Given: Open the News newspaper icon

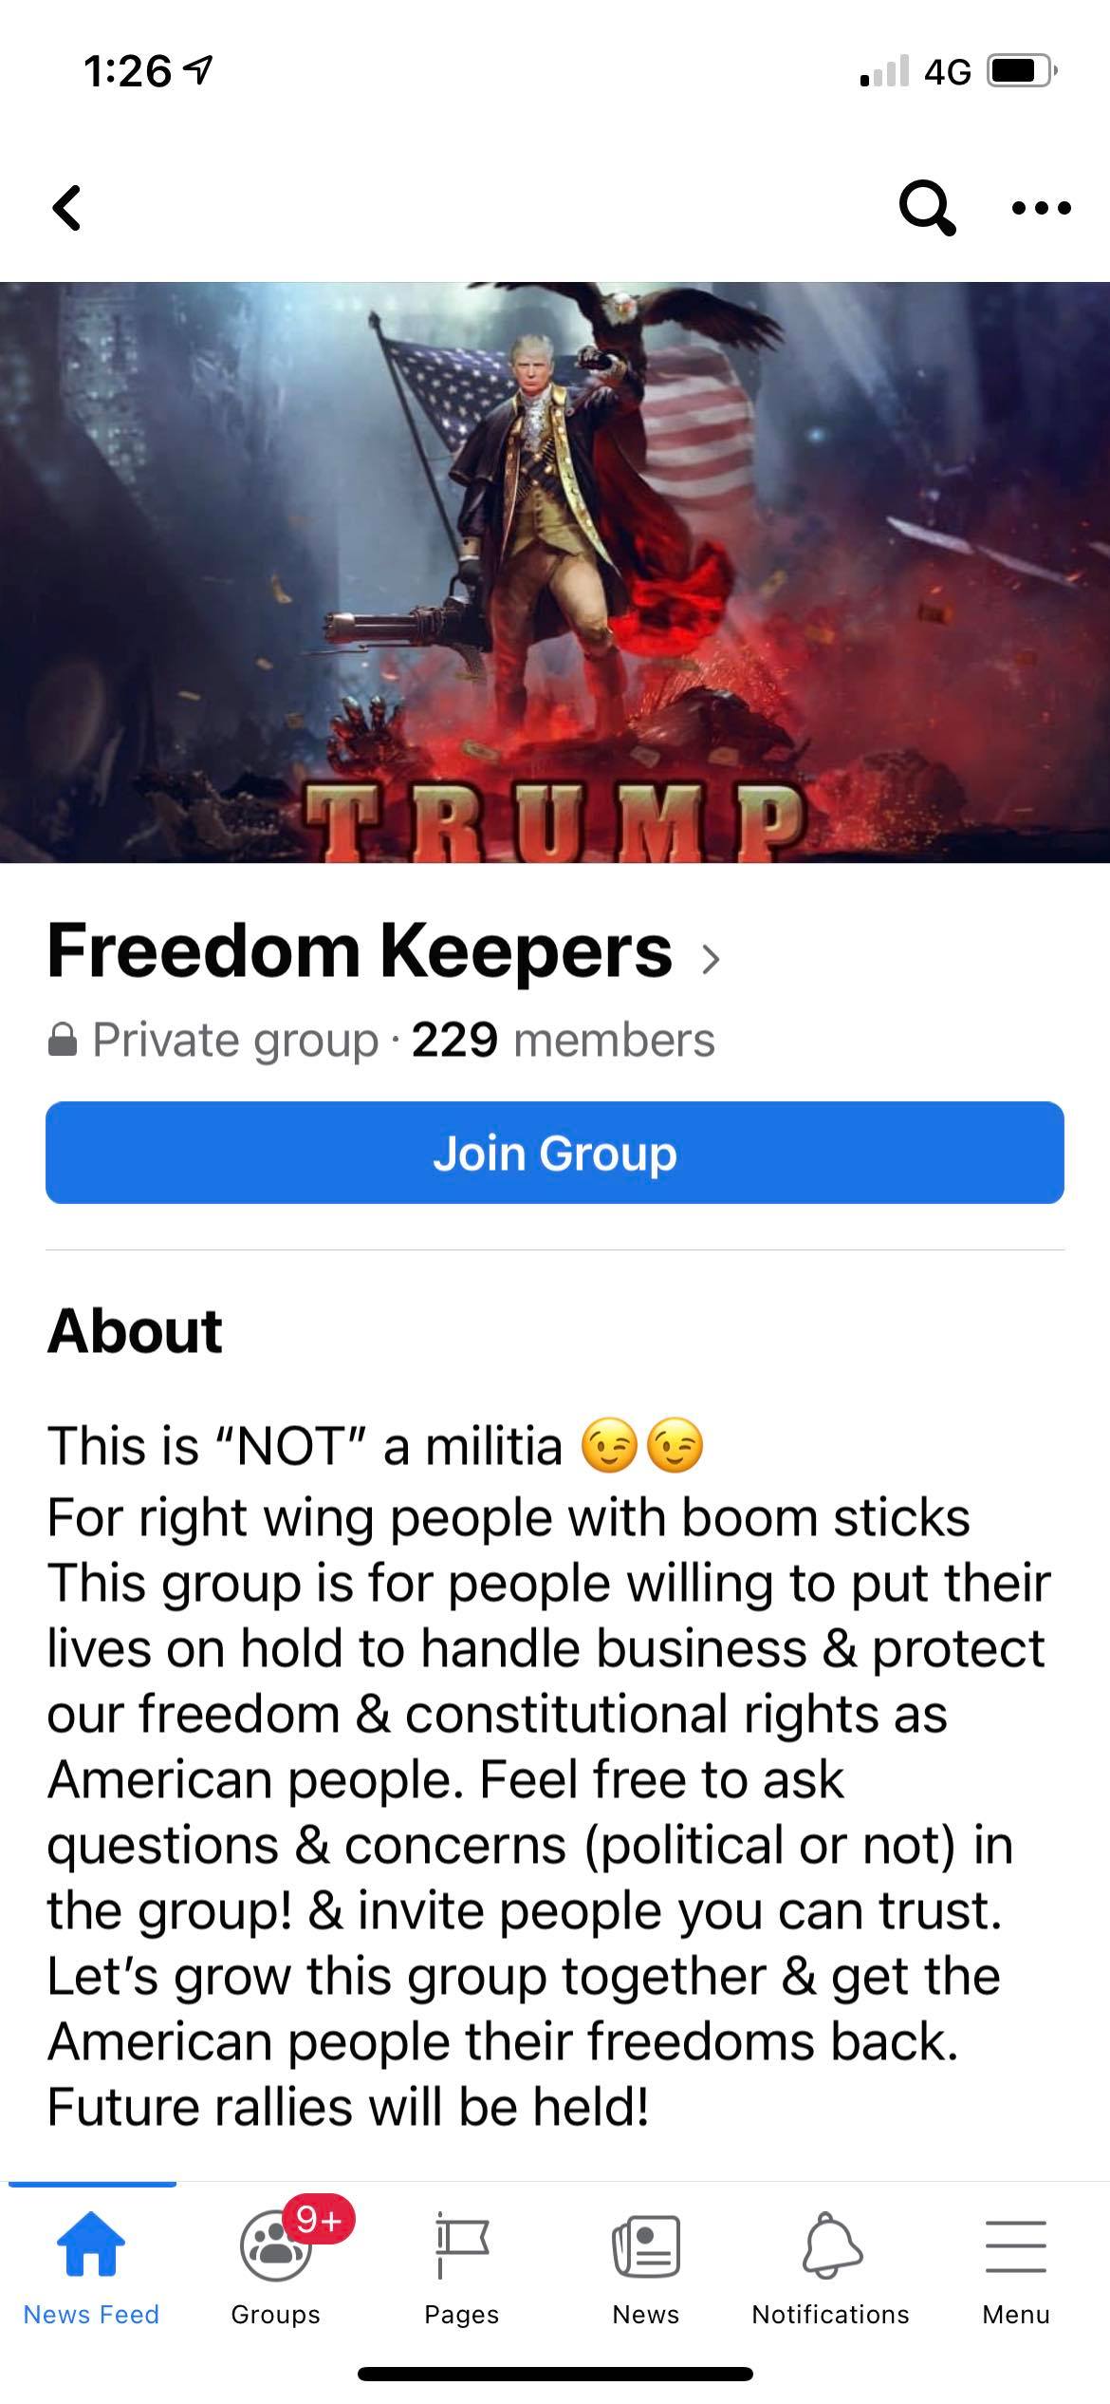Looking at the screenshot, I should tap(646, 2246).
